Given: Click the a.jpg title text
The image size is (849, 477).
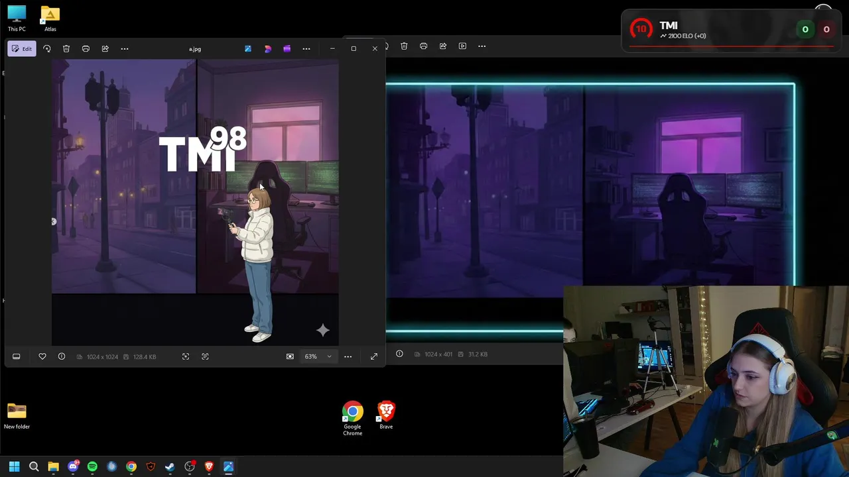Looking at the screenshot, I should pos(194,49).
